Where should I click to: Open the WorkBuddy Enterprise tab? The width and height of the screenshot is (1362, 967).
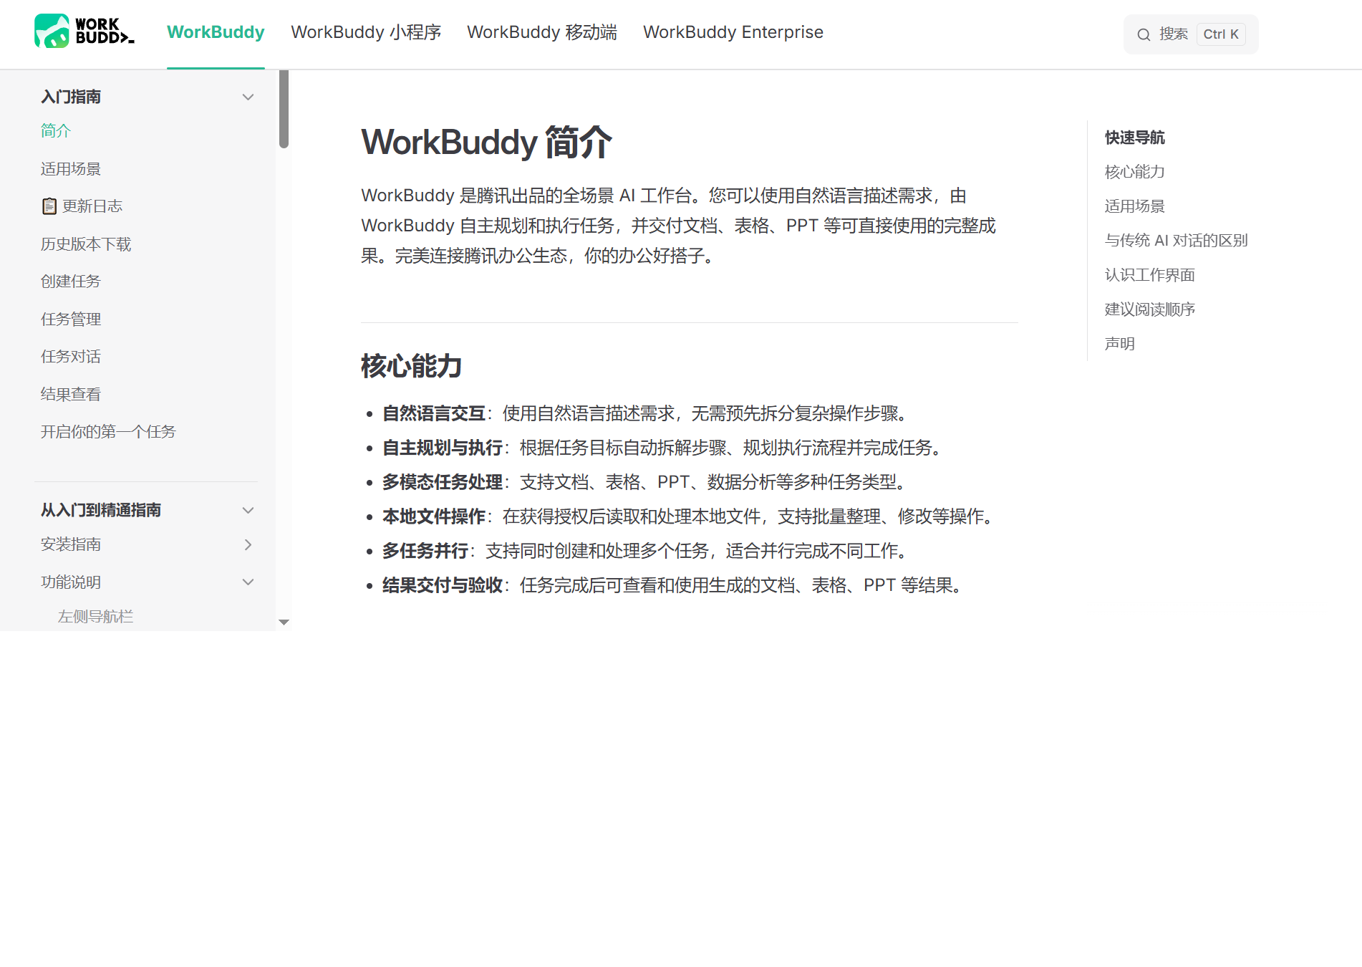(733, 32)
